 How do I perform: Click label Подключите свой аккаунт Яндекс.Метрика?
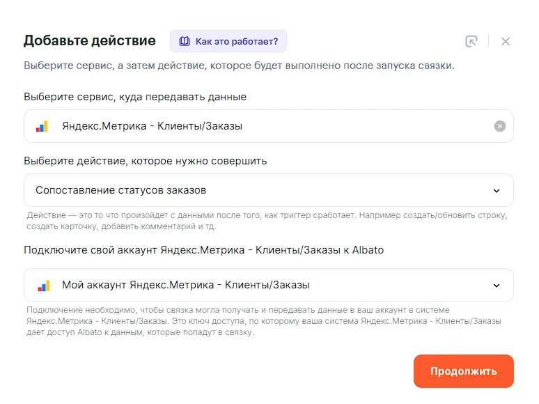coord(204,250)
